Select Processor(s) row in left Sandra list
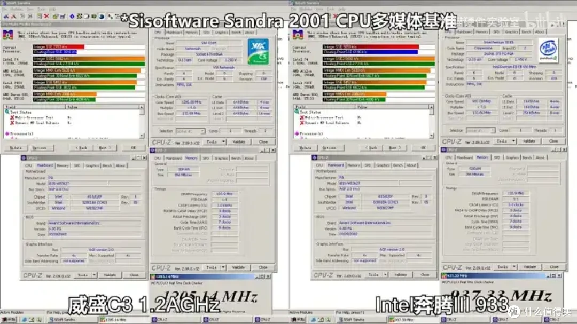Viewport: 577px width, 324px height. (x=21, y=133)
